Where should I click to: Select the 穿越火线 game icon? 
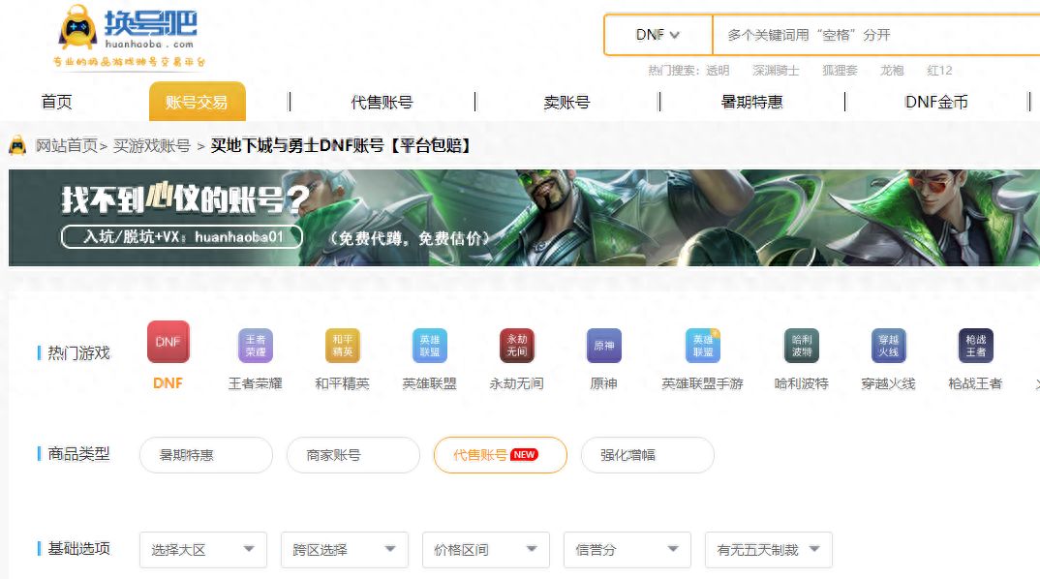coord(888,345)
